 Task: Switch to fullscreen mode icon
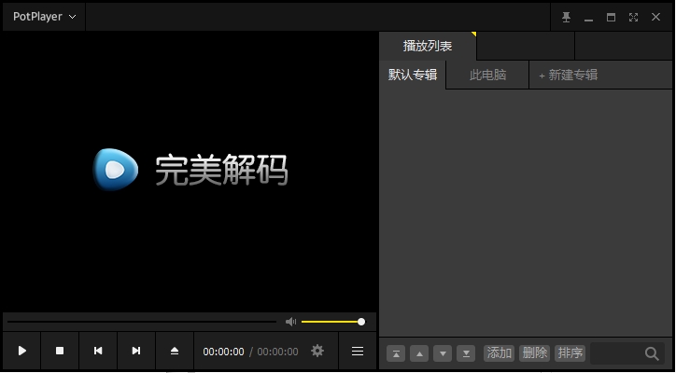coord(633,17)
